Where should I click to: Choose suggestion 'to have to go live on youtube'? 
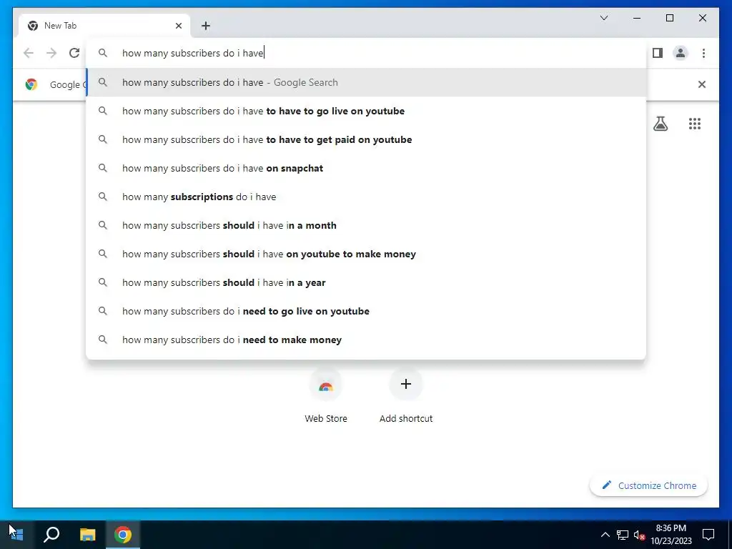point(366,111)
